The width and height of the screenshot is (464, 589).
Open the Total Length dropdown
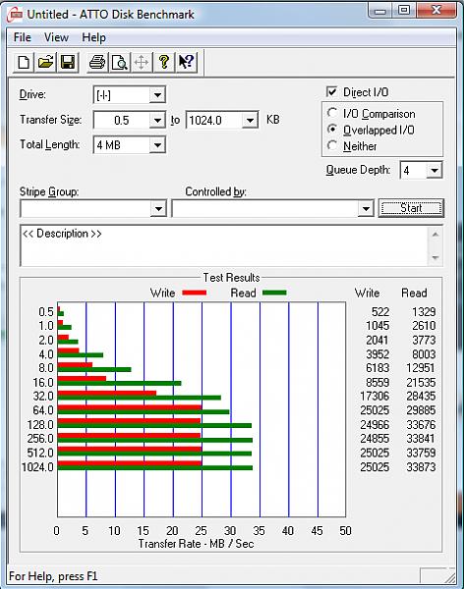pyautogui.click(x=157, y=145)
